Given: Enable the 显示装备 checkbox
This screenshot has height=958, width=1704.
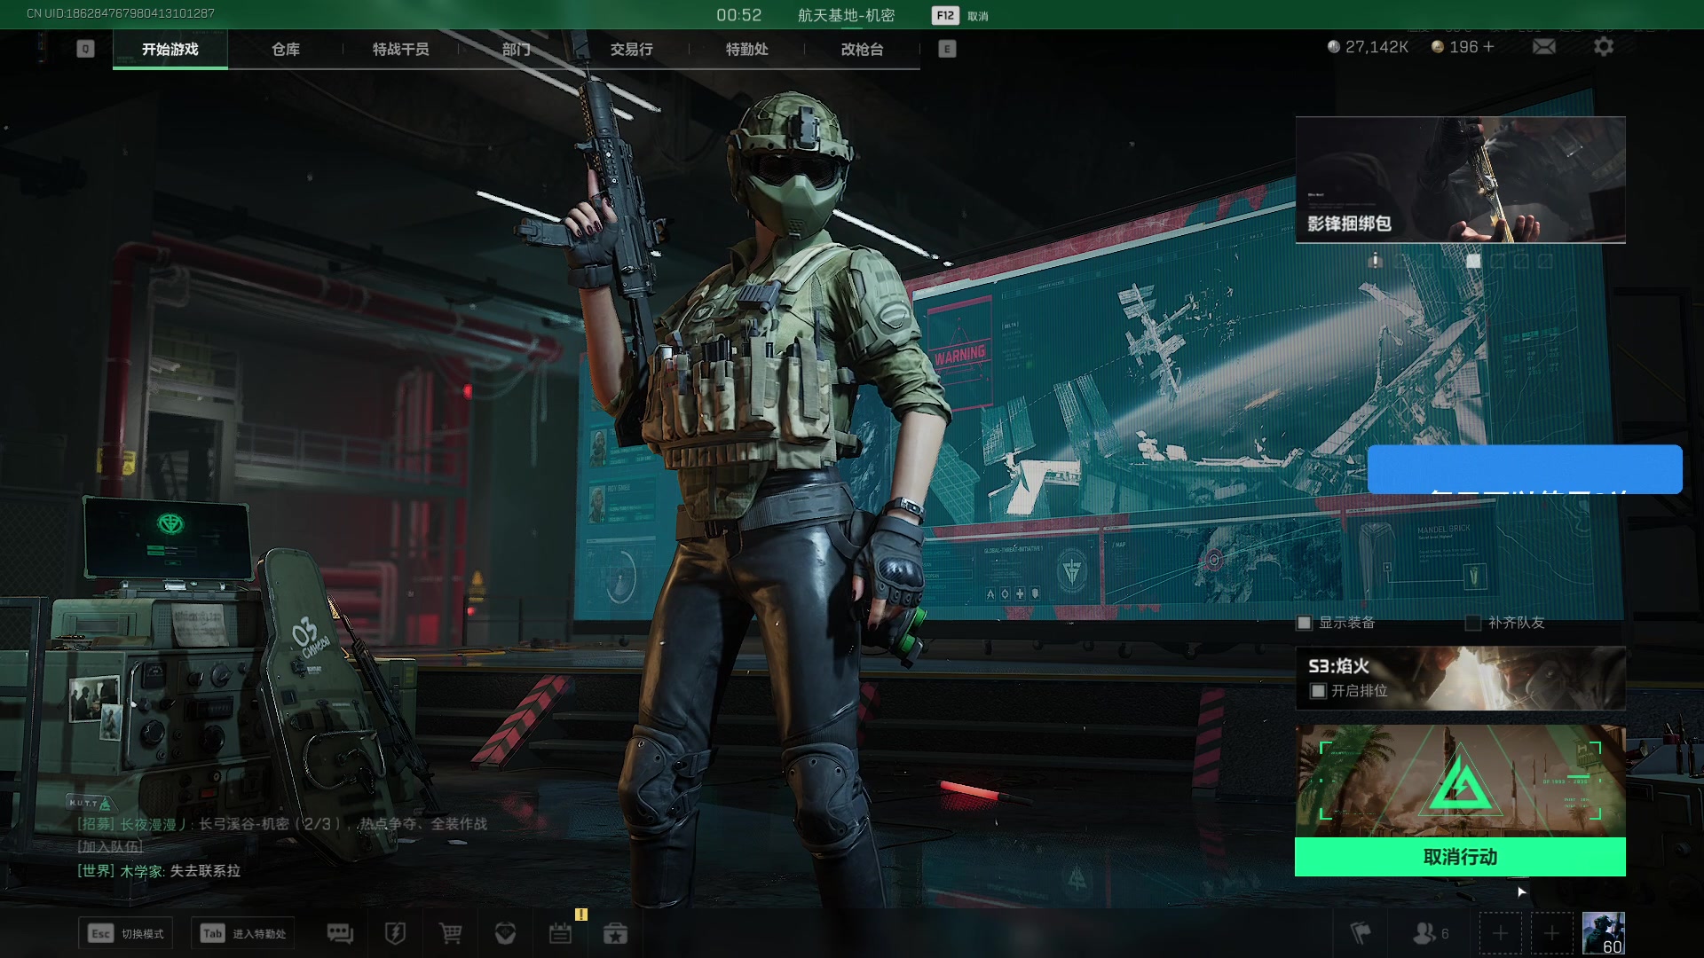Looking at the screenshot, I should click(x=1305, y=623).
